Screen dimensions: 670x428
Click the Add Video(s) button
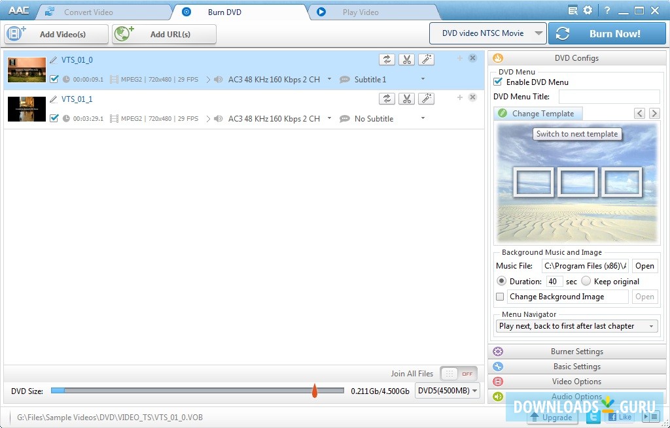[56, 34]
